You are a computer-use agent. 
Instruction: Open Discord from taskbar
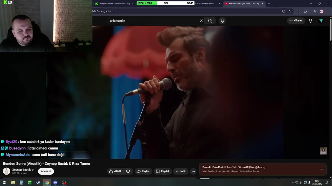click(x=55, y=183)
